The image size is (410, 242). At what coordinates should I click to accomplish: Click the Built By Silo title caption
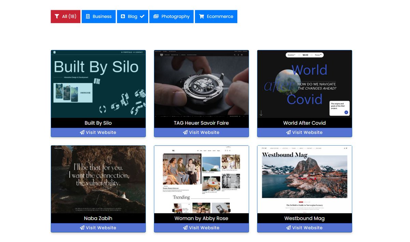98,123
